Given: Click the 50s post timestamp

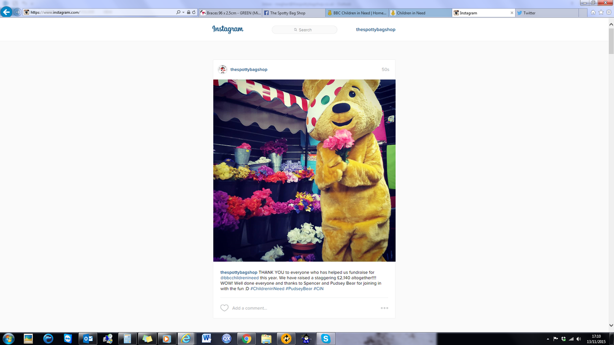Looking at the screenshot, I should point(385,70).
